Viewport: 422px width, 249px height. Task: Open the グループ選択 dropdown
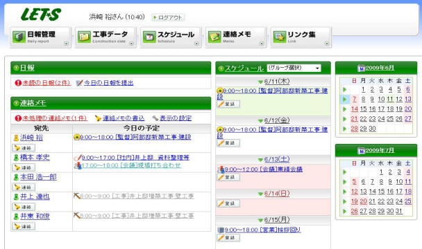[x=294, y=68]
